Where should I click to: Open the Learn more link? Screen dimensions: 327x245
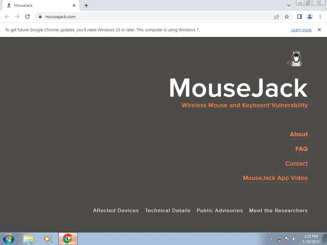pos(301,30)
